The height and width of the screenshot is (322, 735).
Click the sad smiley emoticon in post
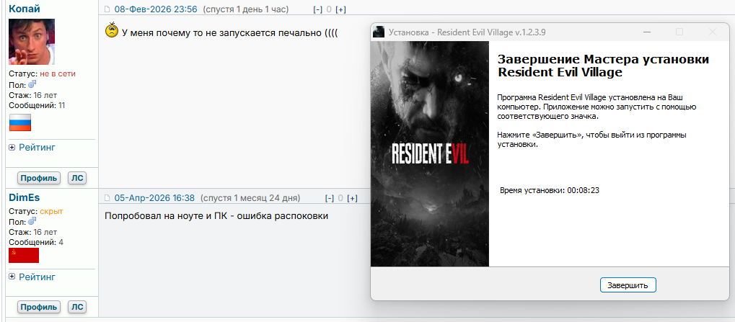112,30
